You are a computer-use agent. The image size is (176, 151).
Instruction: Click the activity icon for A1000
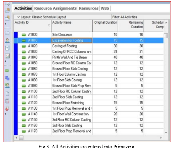(24, 35)
